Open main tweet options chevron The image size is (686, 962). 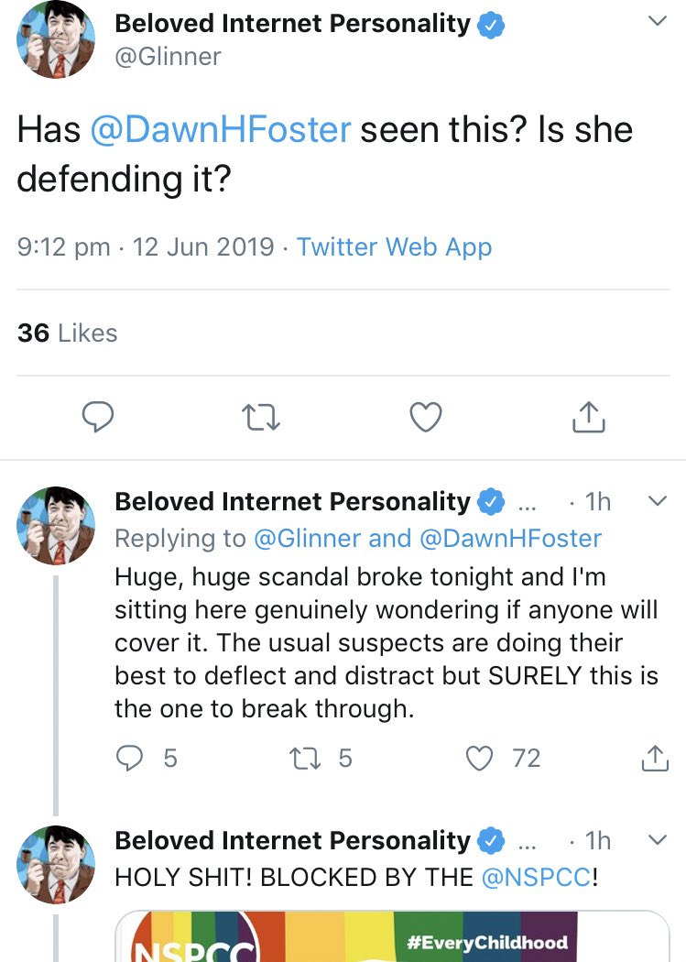(x=657, y=22)
